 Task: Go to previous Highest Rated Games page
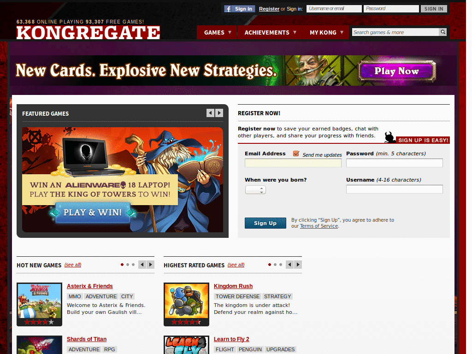289,265
